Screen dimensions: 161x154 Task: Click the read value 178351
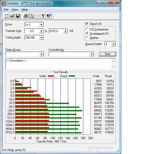[109, 111]
